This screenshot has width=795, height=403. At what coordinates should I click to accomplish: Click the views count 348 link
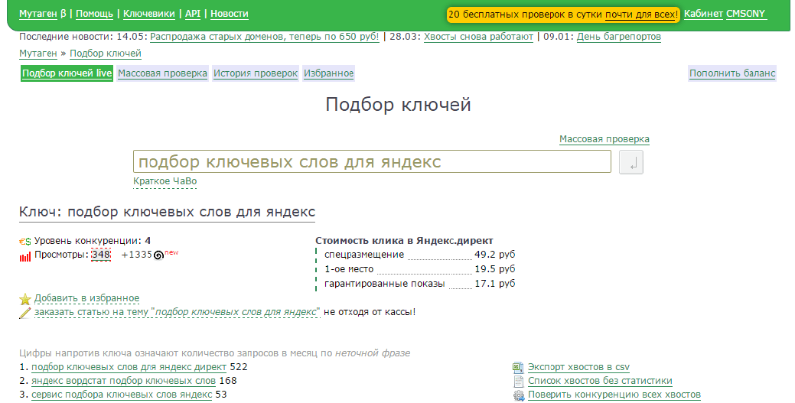101,255
